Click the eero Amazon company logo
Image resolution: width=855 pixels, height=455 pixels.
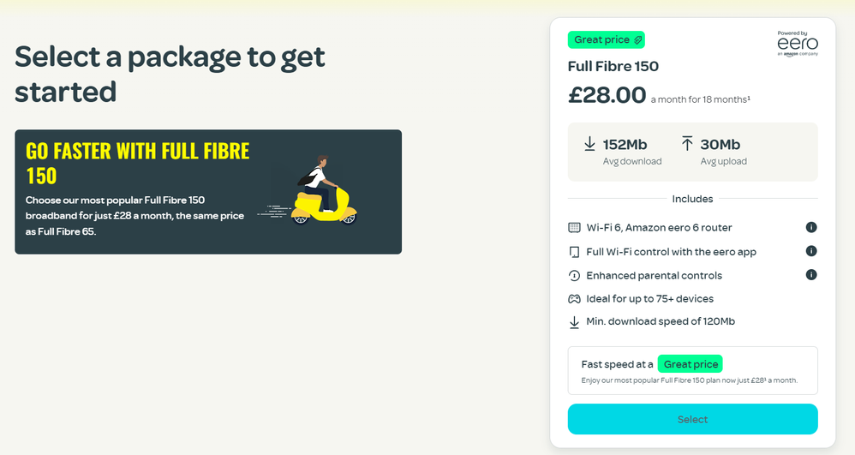pos(798,44)
